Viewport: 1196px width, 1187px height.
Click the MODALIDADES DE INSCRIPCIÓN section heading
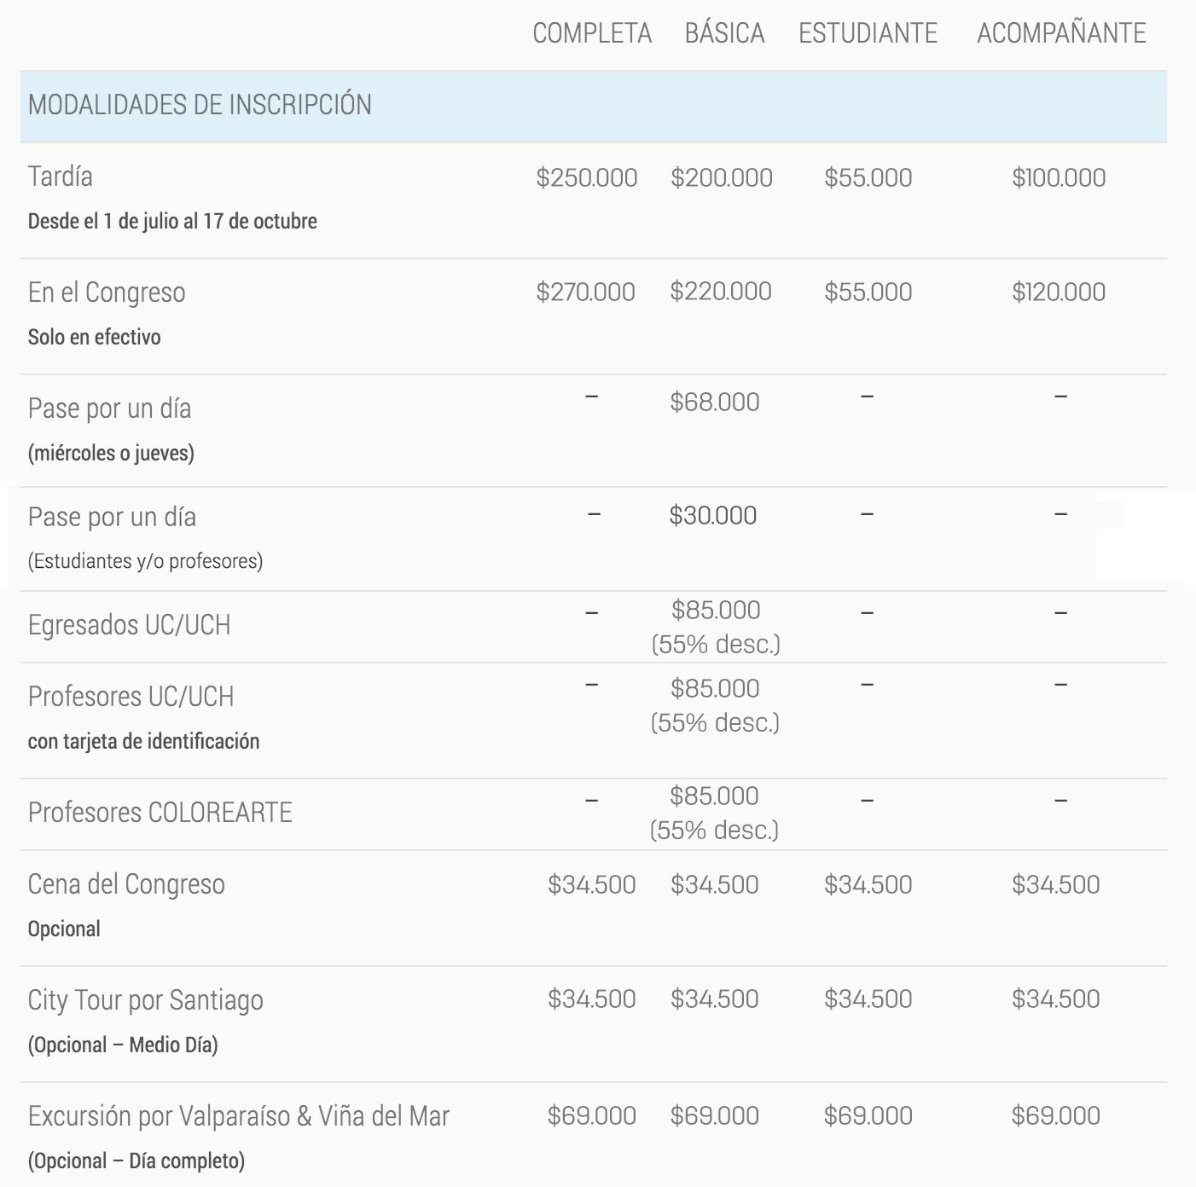pos(200,105)
